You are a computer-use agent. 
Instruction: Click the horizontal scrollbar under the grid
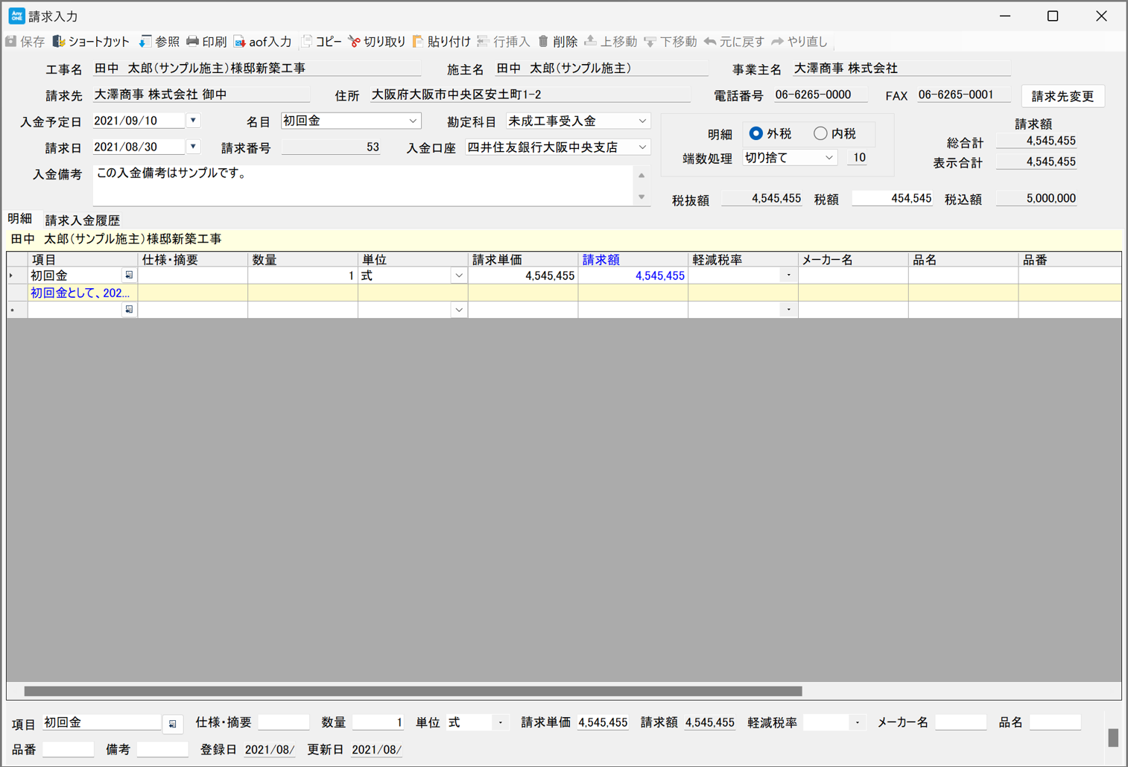click(413, 691)
